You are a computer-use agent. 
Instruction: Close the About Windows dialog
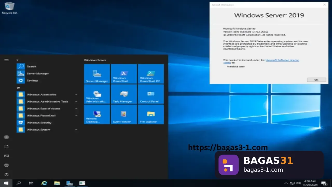coord(324,5)
